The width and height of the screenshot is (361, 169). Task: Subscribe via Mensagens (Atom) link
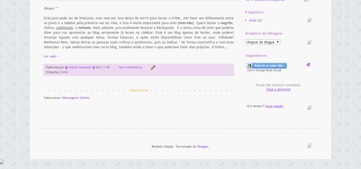point(76,98)
